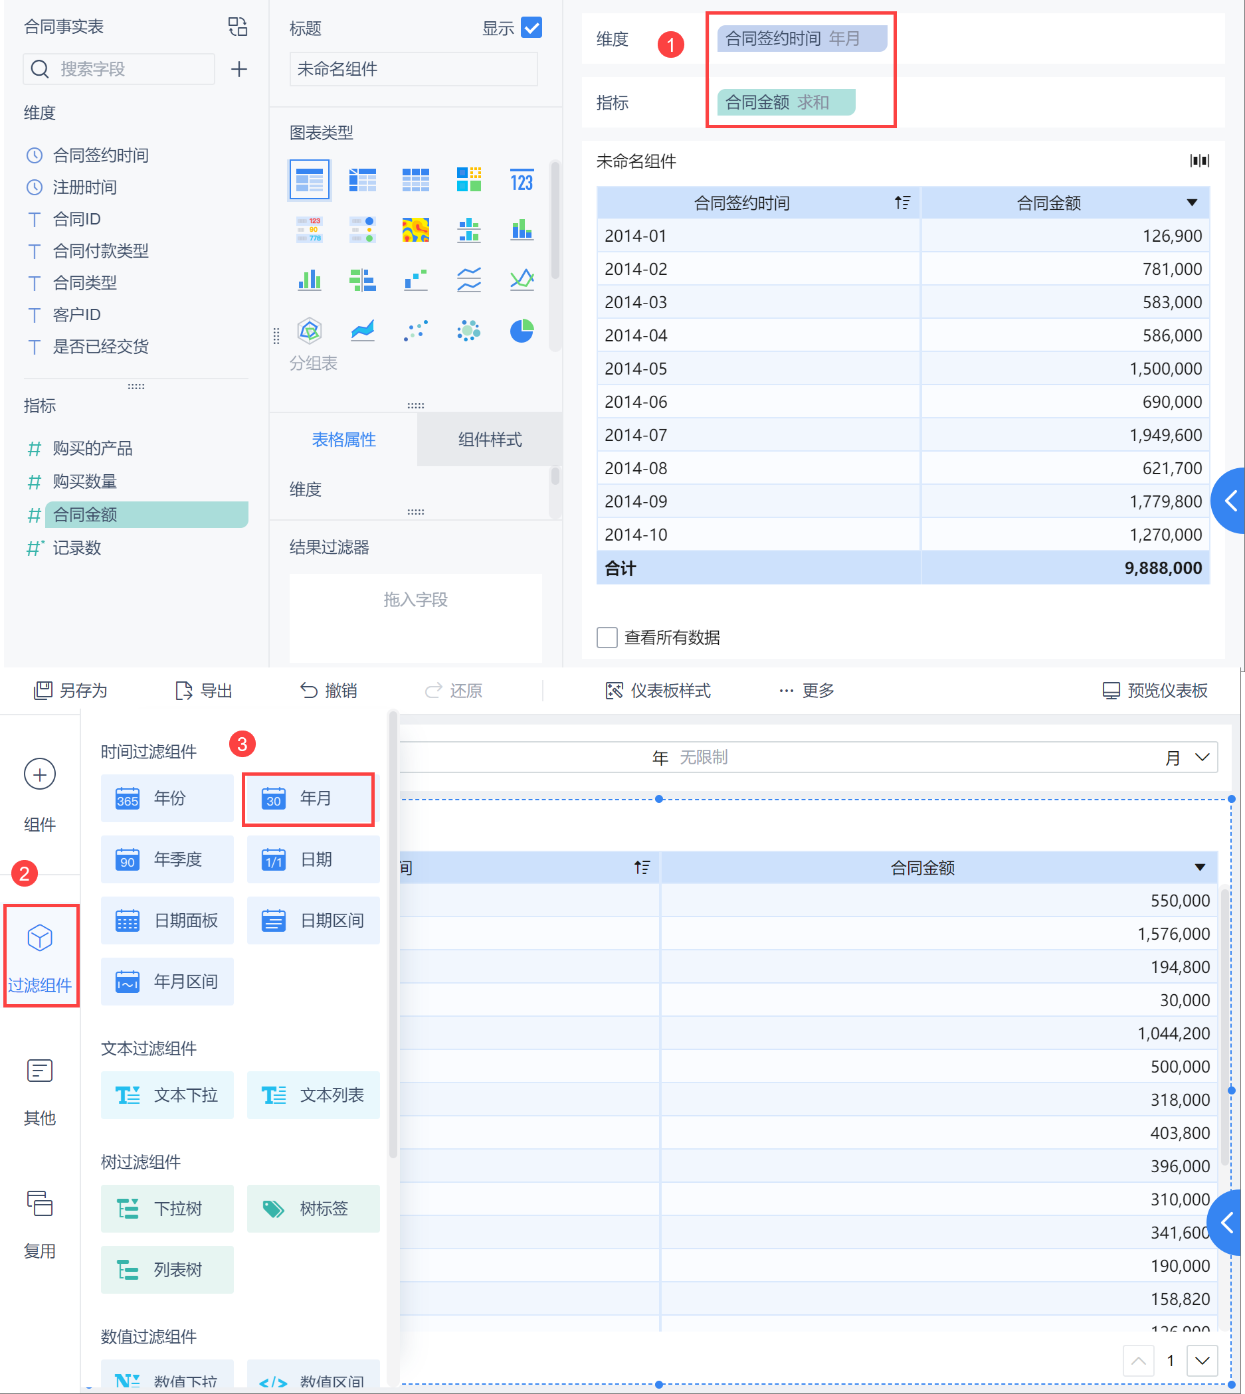Add the 文本下拉 text filter component

[167, 1095]
